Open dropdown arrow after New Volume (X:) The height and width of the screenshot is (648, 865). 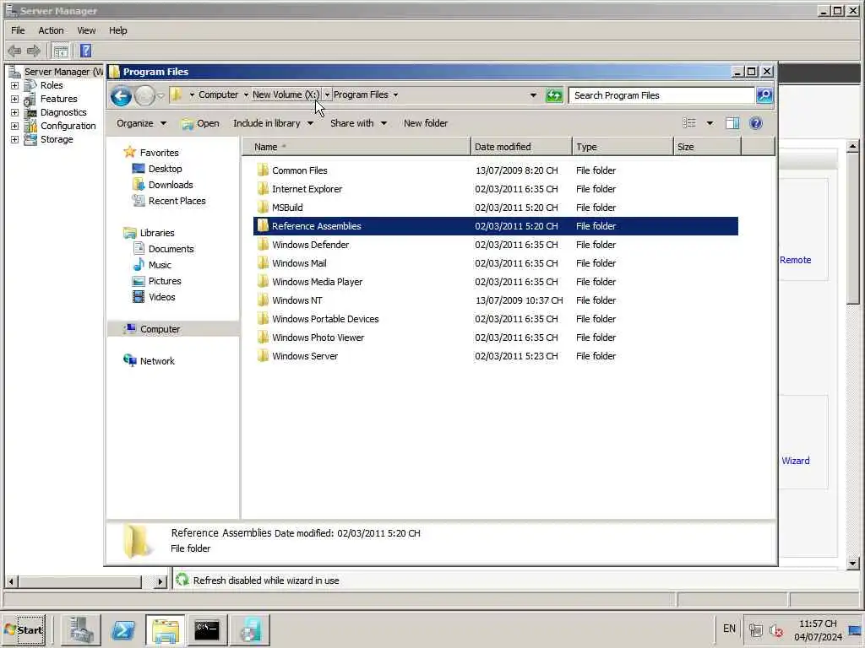[327, 94]
